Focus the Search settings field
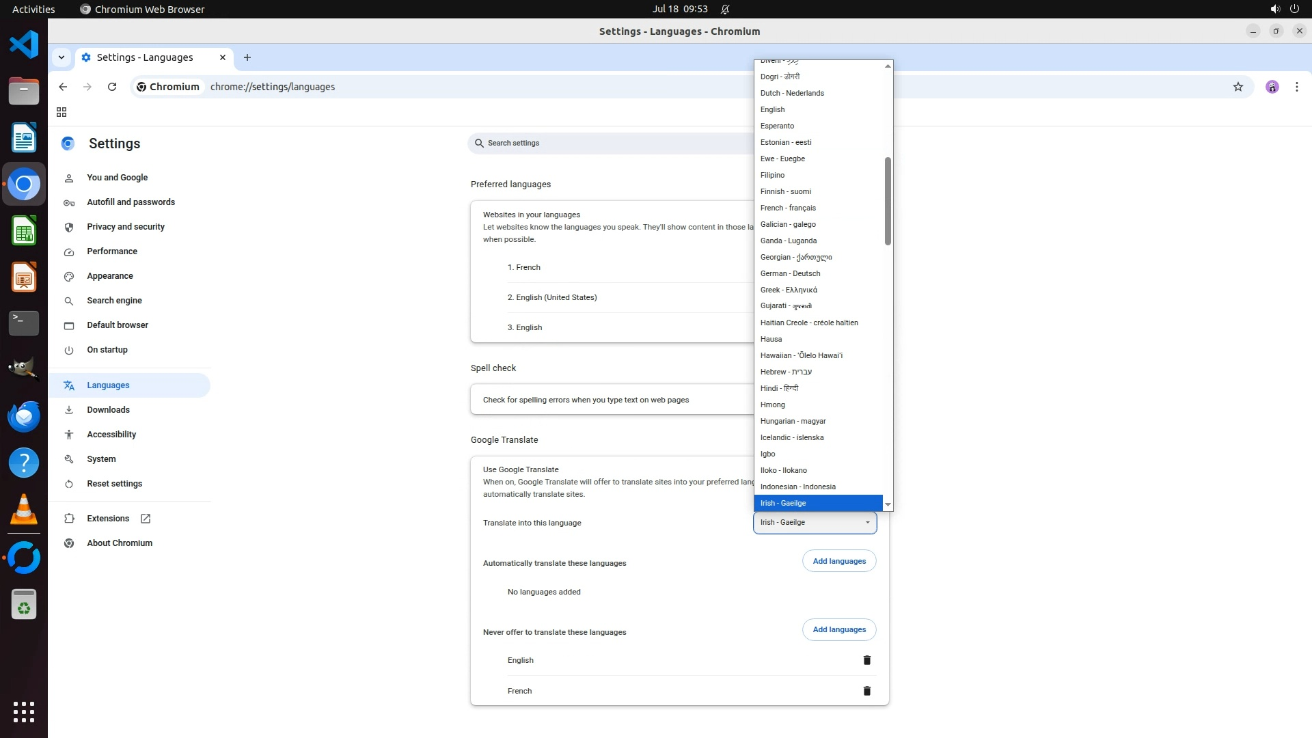Image resolution: width=1312 pixels, height=738 pixels. (x=608, y=143)
